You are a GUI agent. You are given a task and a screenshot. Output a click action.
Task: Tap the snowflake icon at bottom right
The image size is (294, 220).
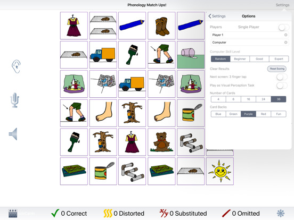tap(281, 213)
